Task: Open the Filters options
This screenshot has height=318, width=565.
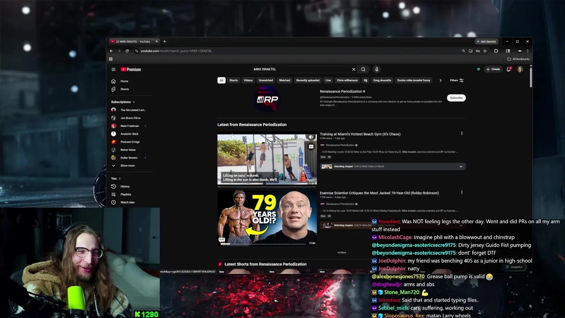Action: click(x=456, y=80)
